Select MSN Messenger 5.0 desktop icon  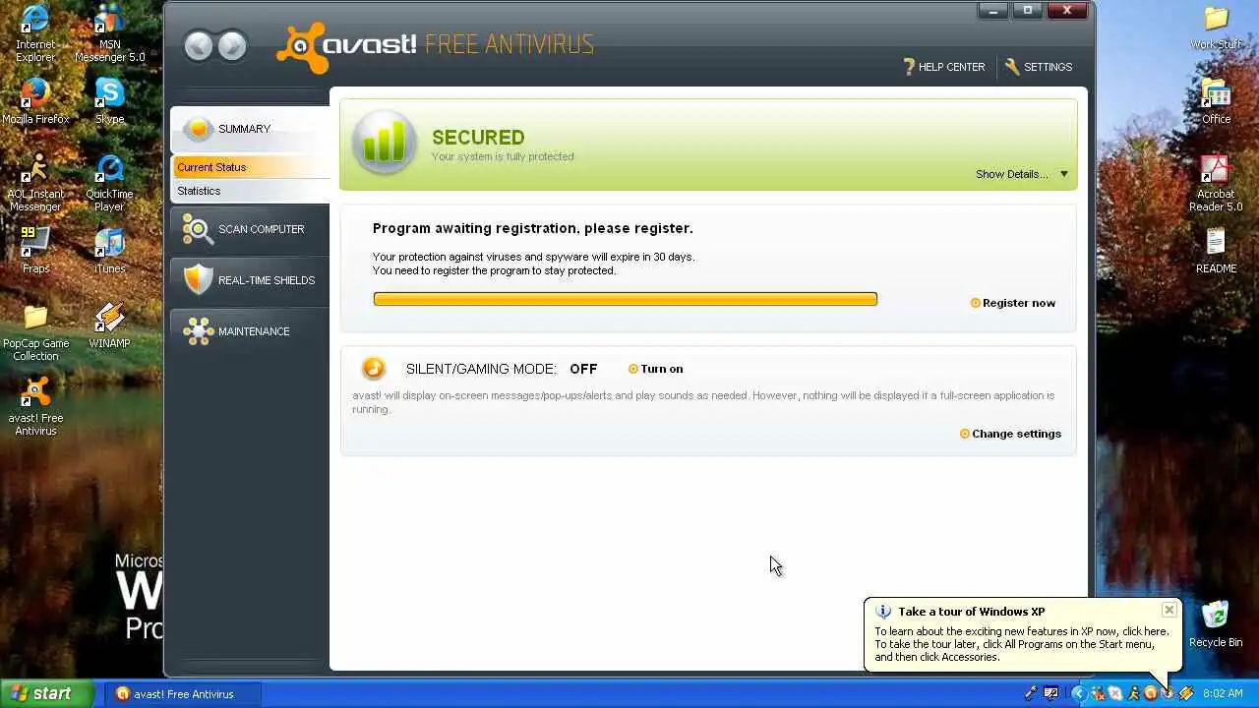(x=109, y=34)
